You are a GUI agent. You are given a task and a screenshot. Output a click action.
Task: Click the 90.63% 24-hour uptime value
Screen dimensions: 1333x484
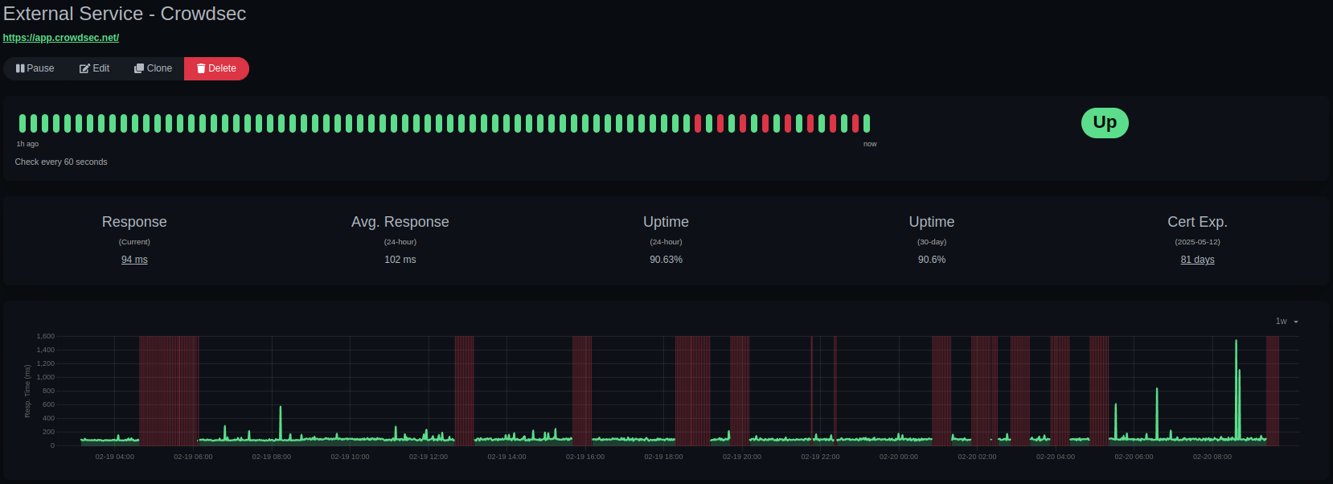pyautogui.click(x=666, y=260)
